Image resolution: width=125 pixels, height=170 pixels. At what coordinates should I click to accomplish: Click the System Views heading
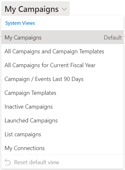point(20,23)
